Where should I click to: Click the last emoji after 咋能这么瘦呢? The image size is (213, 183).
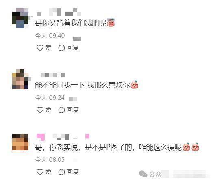[196, 147]
